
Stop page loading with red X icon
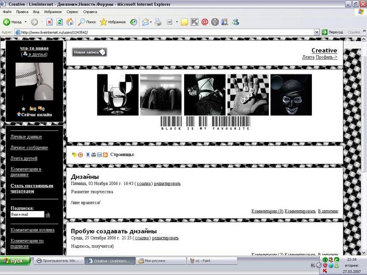pyautogui.click(x=49, y=22)
